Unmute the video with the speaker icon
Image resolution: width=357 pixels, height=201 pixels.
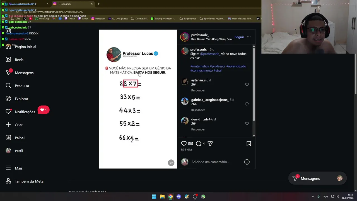pos(171,163)
